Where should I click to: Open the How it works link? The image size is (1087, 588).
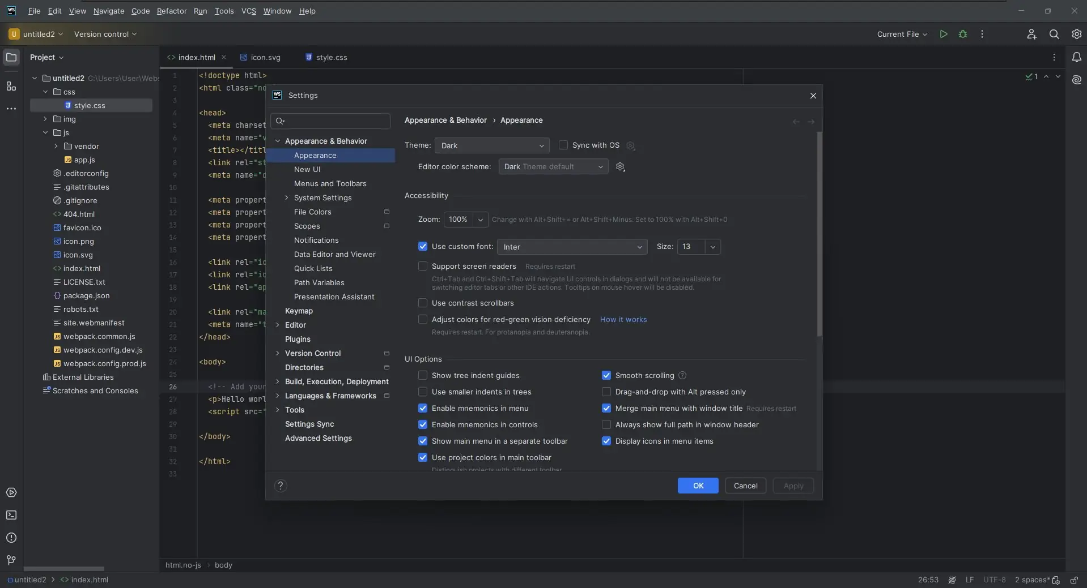tap(623, 320)
